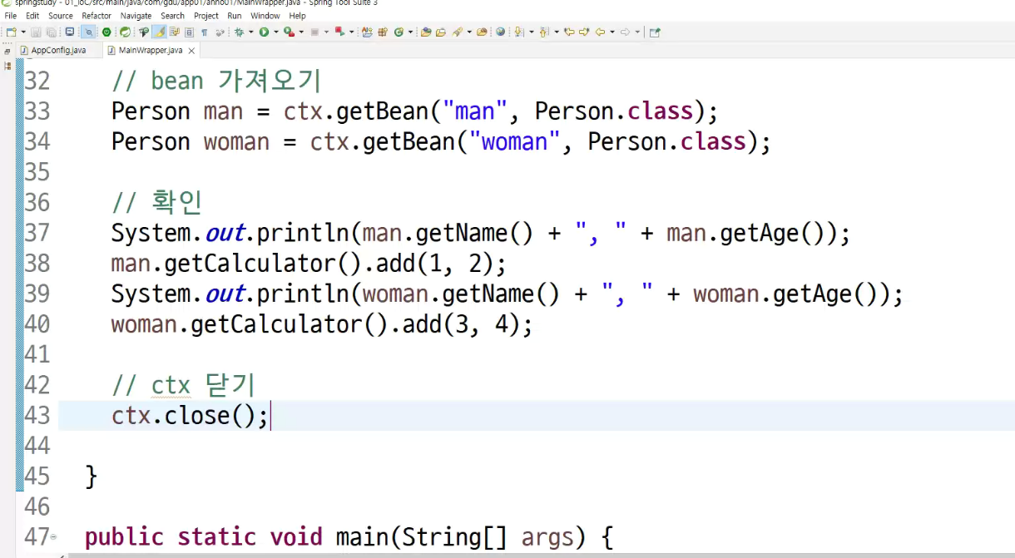Viewport: 1015px width, 558px height.
Task: Click the Last Edit Location arrow icon
Action: pyautogui.click(x=569, y=32)
